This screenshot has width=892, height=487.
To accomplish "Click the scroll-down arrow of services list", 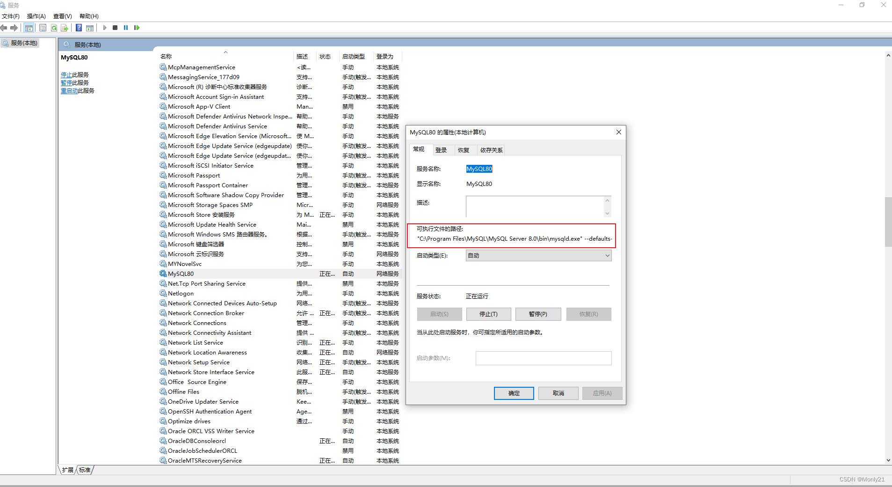I will pos(888,460).
